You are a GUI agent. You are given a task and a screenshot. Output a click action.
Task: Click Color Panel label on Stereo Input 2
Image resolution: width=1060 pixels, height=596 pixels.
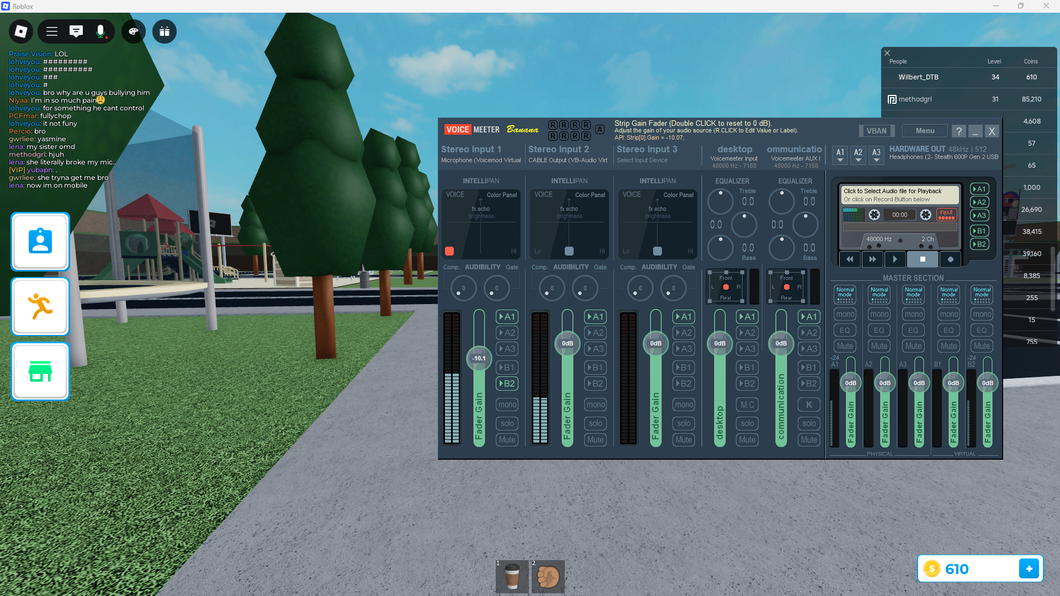point(590,195)
